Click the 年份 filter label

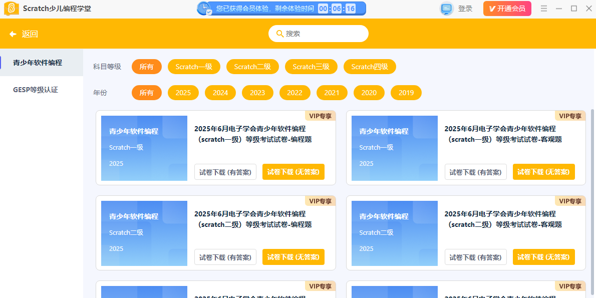coord(100,93)
